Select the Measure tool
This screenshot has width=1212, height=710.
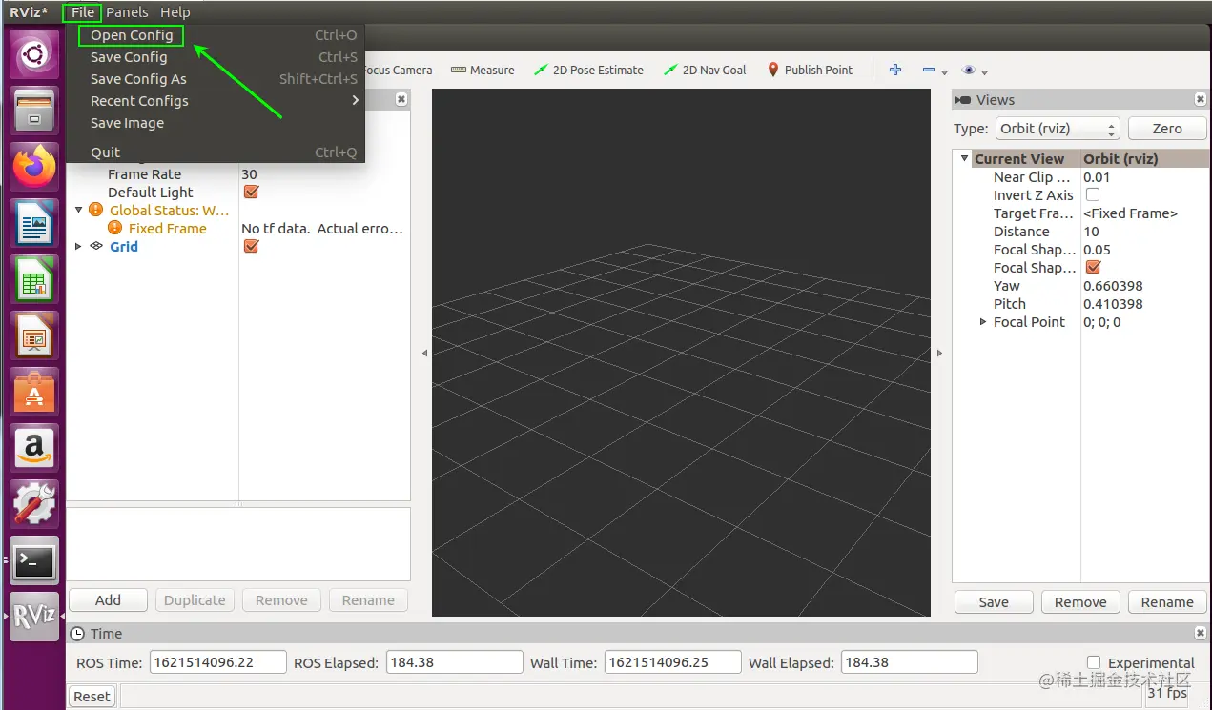point(483,70)
